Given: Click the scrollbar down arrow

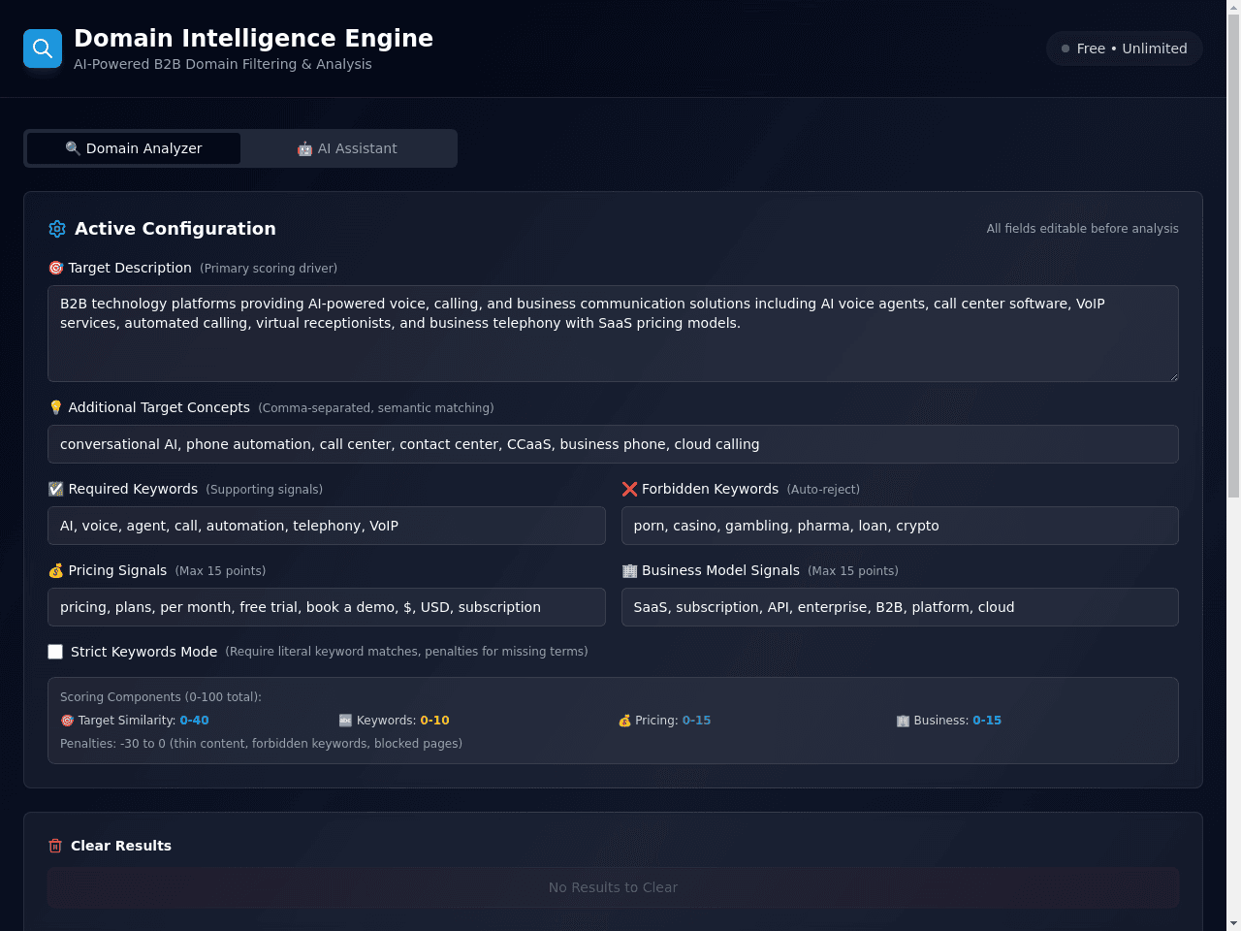Looking at the screenshot, I should (1233, 923).
